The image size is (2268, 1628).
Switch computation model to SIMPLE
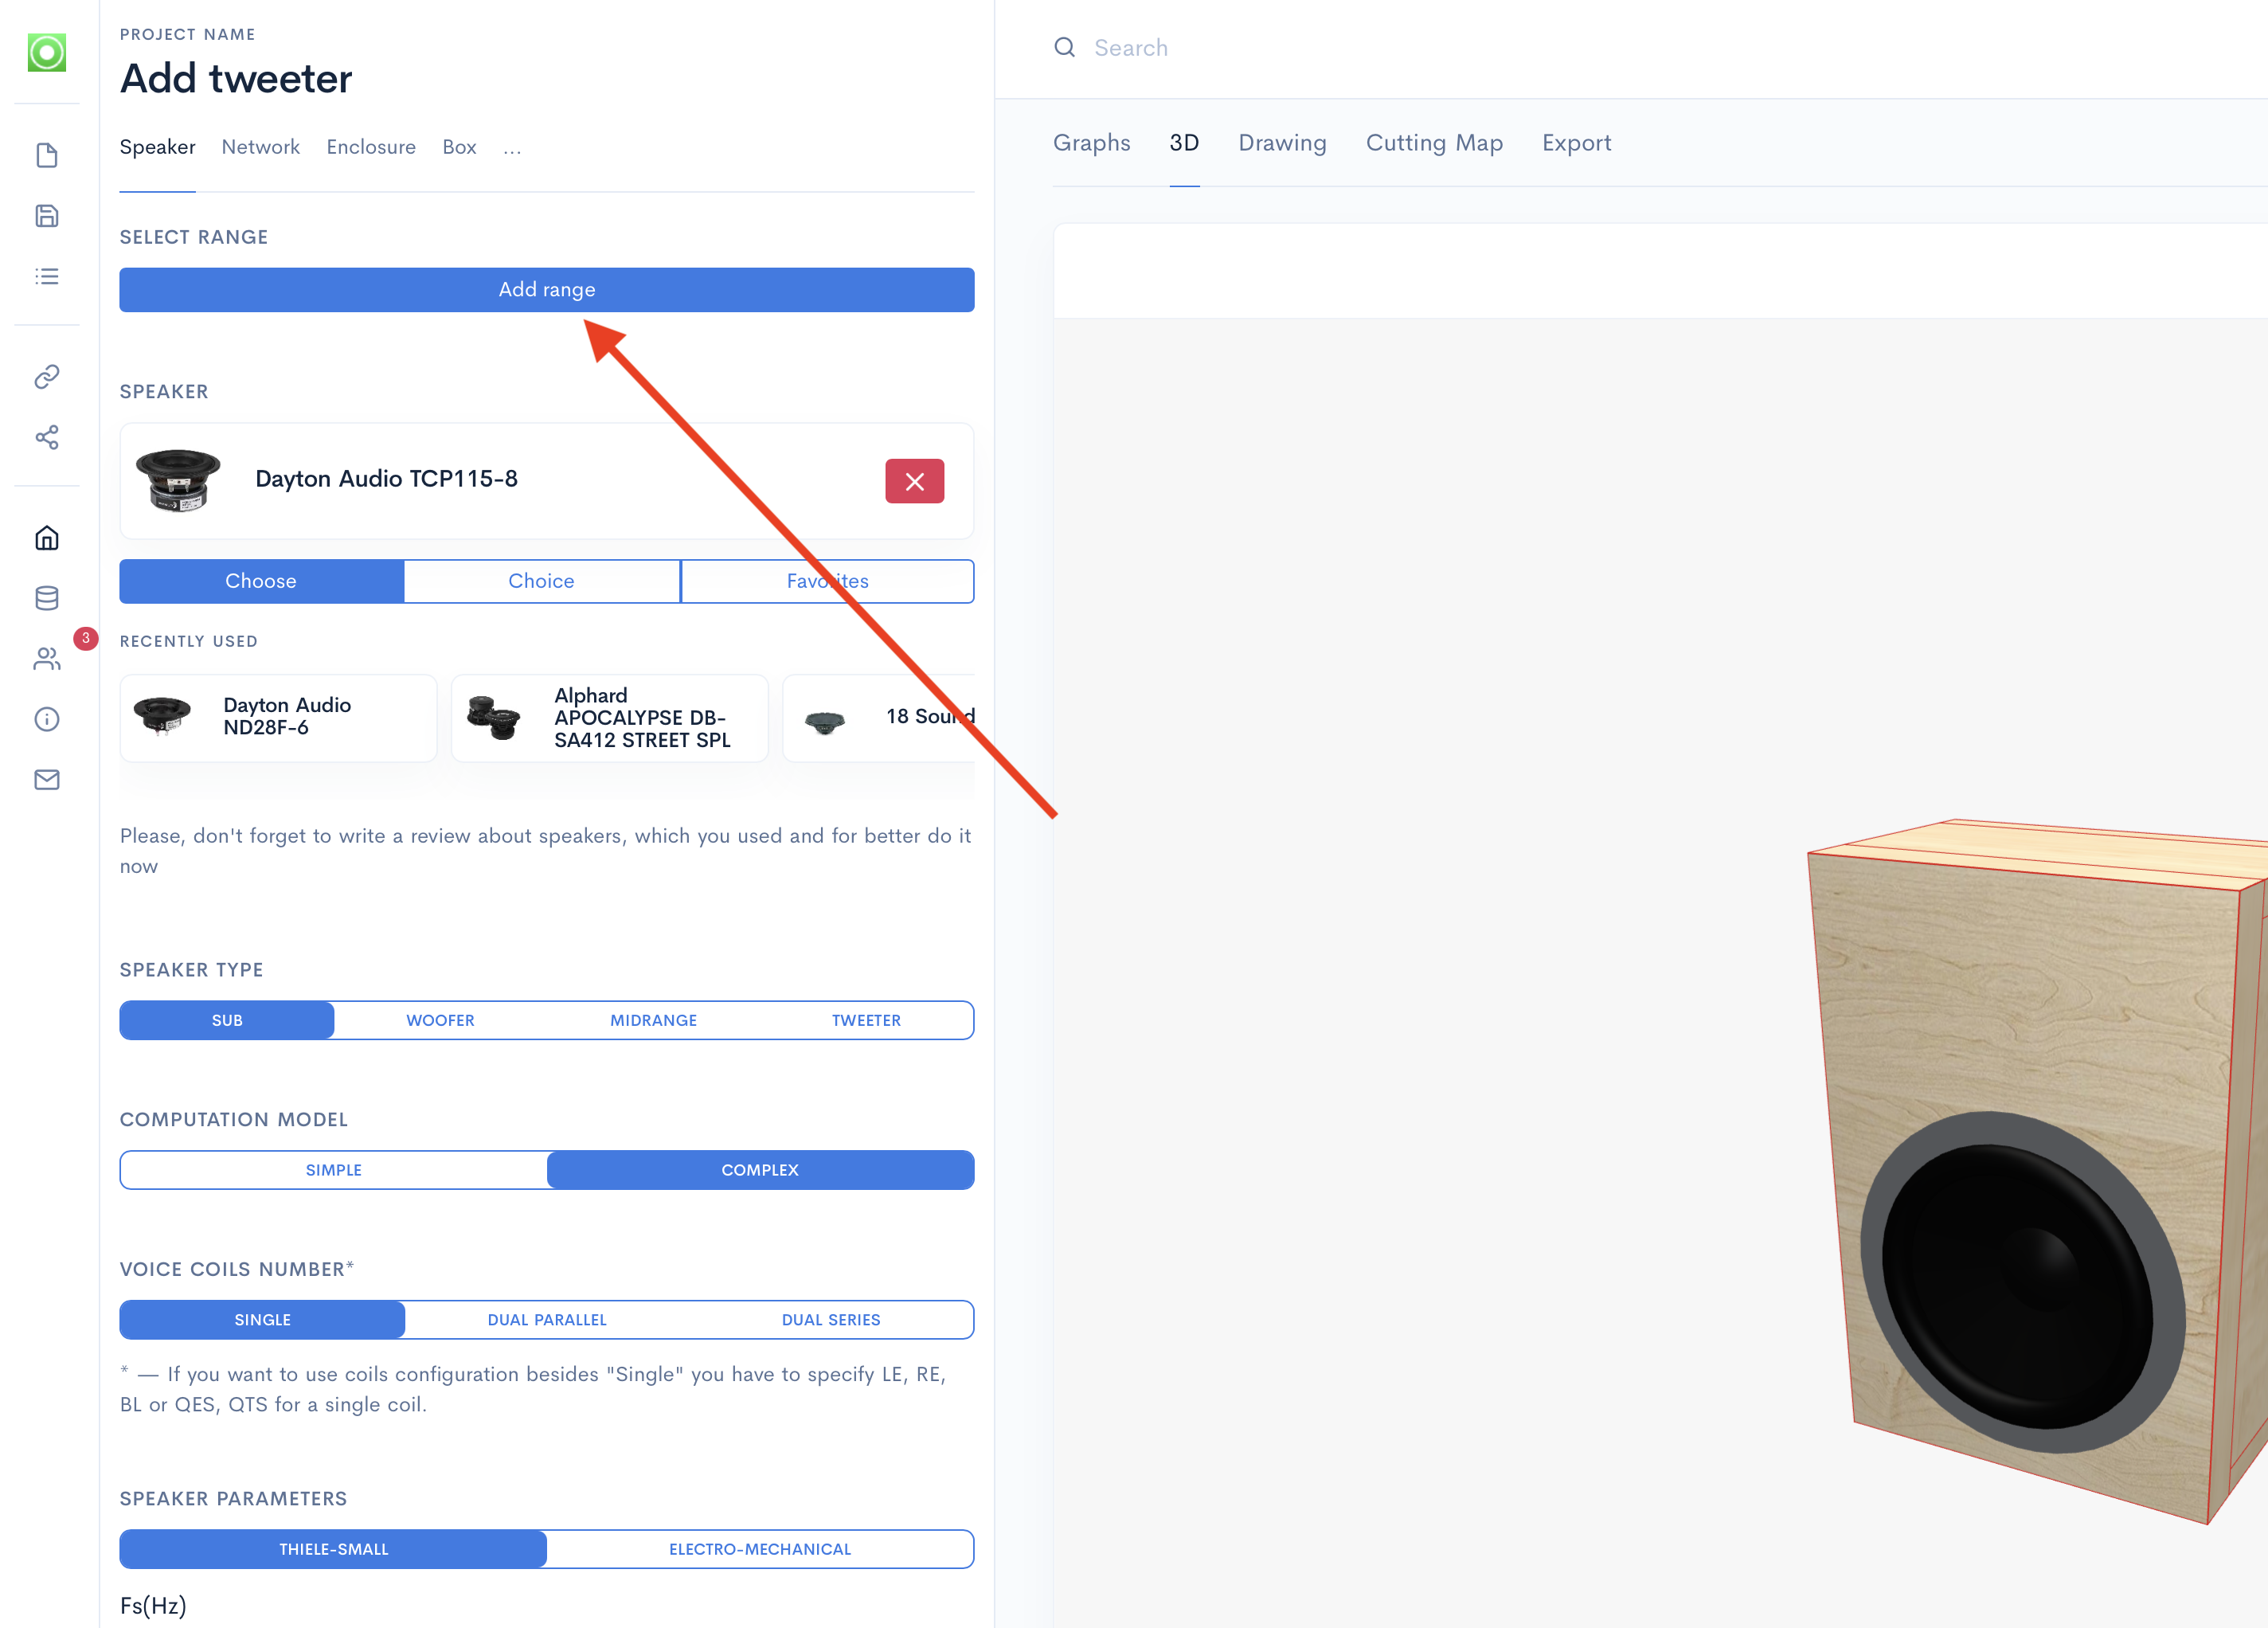(334, 1169)
